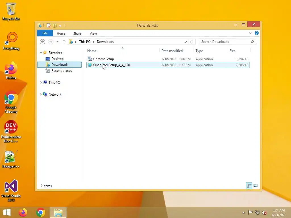Select Downloads in the navigation pane
This screenshot has width=291, height=218.
pos(59,64)
